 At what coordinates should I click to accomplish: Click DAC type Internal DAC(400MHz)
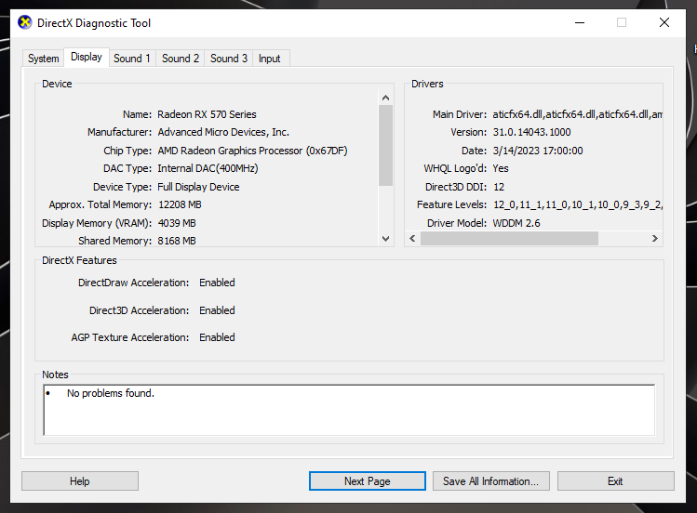point(208,168)
